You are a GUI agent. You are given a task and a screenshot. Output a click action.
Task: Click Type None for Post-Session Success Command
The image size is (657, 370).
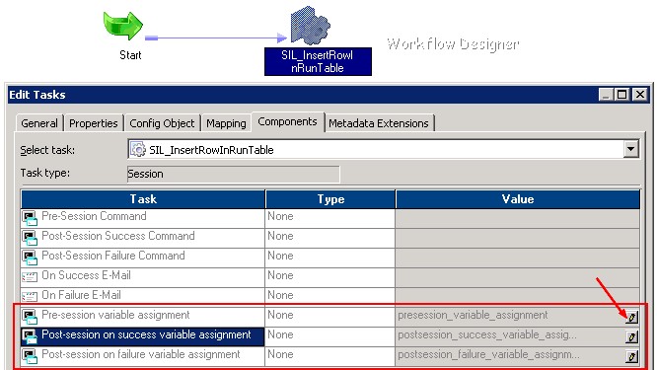coord(280,236)
